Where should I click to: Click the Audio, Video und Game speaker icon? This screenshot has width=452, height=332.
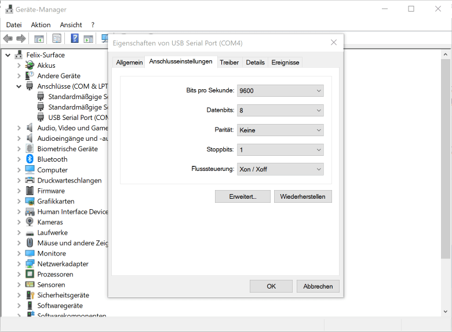click(30, 127)
